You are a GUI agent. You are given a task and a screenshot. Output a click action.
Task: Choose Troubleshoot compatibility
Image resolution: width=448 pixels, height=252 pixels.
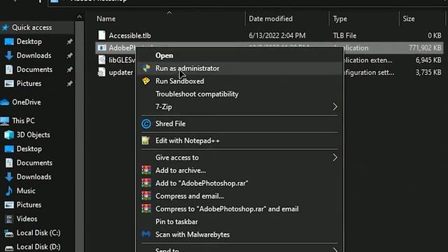click(239, 94)
